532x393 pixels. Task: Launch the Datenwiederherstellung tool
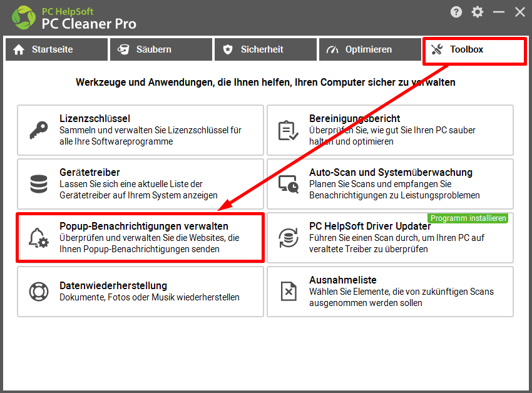coord(140,292)
